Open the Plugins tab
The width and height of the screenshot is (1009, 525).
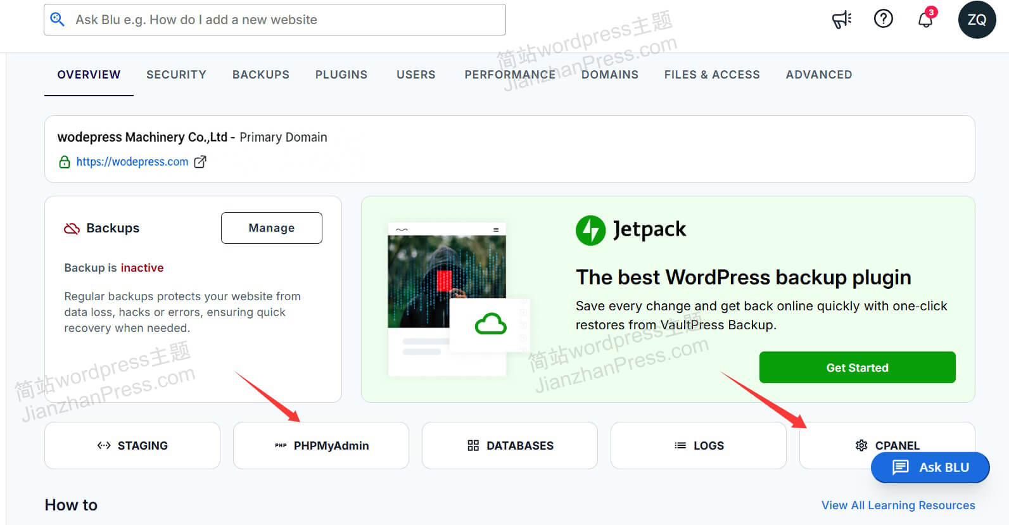(x=341, y=75)
